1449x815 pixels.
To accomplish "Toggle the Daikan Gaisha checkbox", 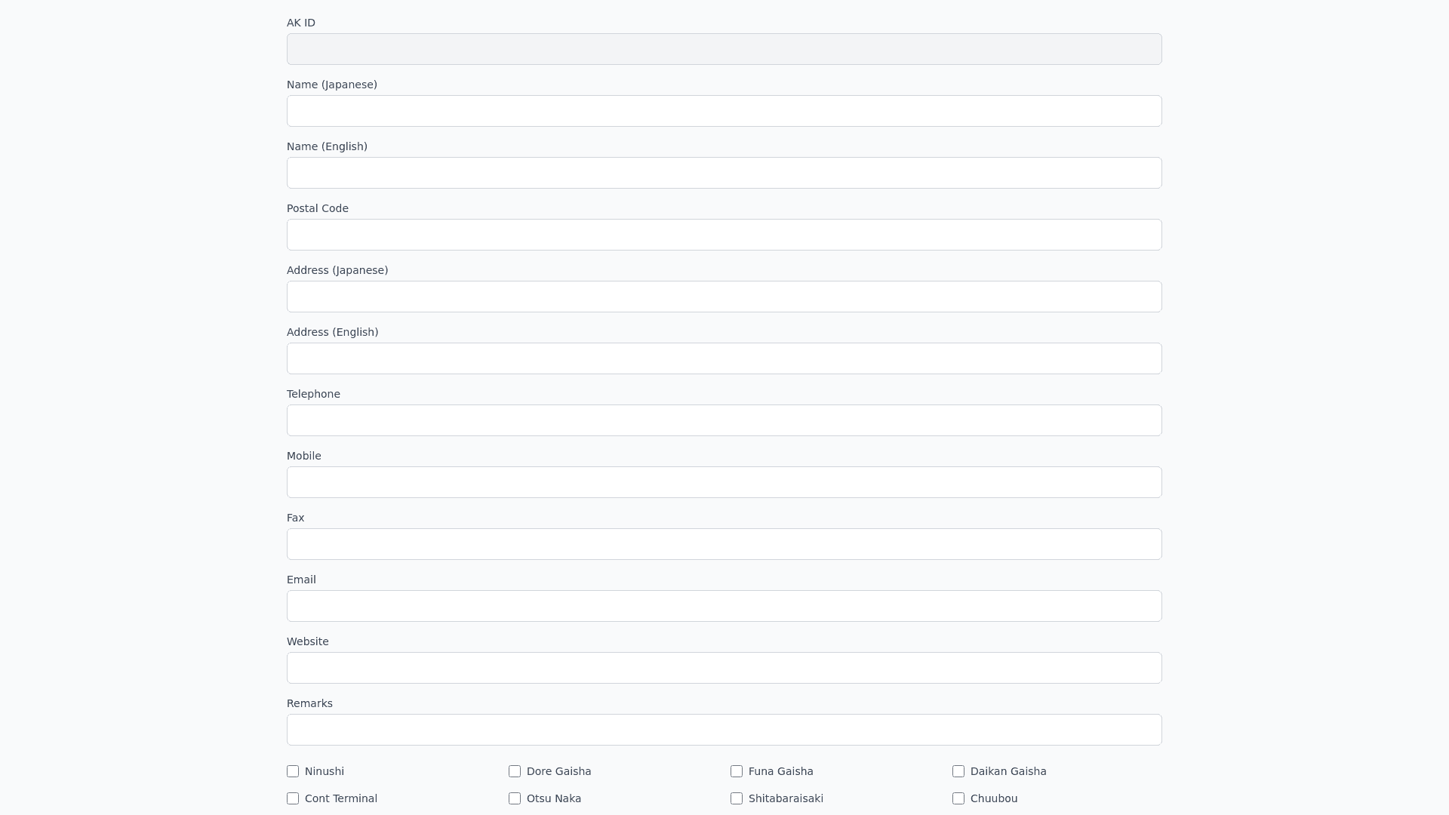I will point(958,771).
